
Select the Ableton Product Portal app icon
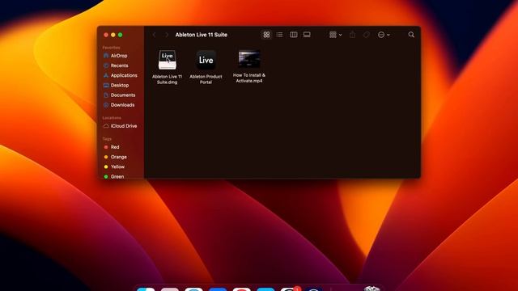point(206,60)
